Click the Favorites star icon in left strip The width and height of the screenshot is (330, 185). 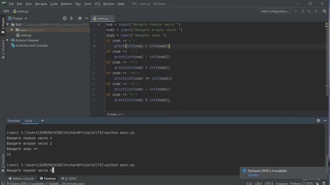[3, 171]
